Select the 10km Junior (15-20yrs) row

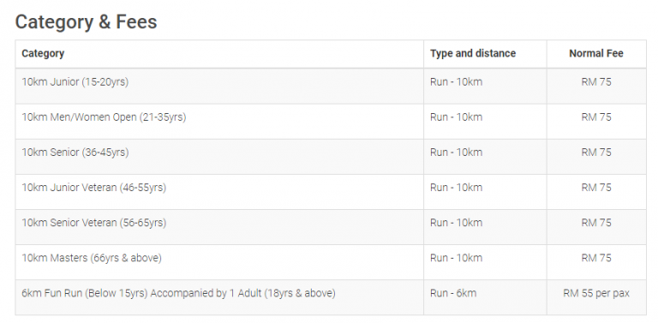click(x=331, y=86)
